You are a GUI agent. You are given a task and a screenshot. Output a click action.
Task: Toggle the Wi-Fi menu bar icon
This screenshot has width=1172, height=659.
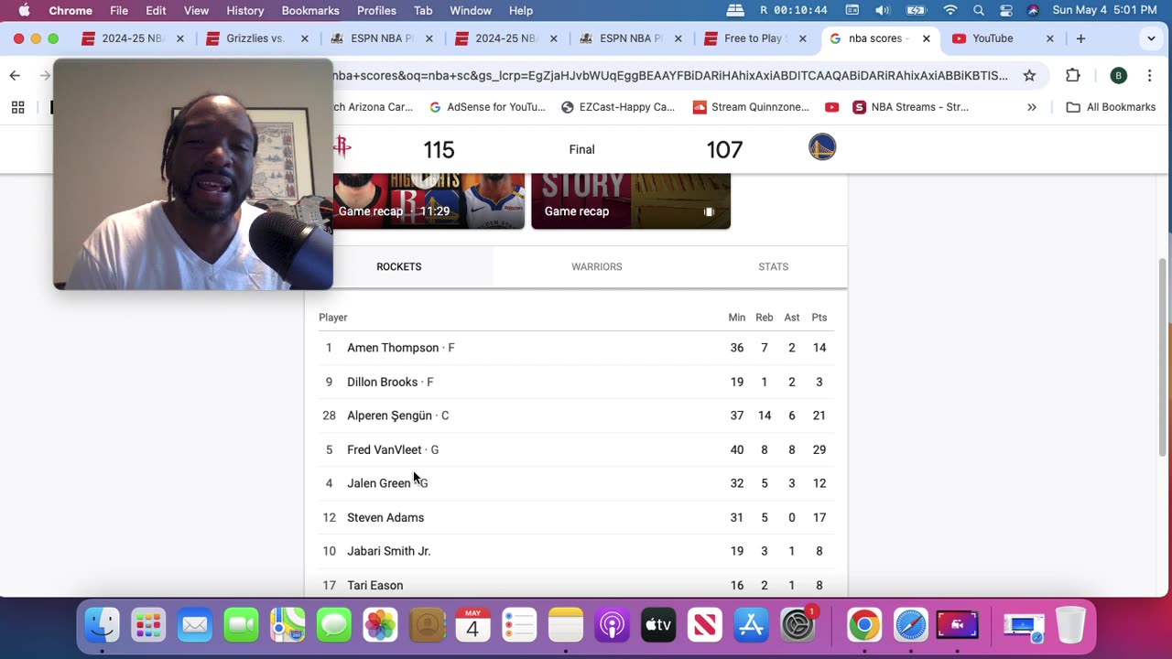(x=950, y=11)
